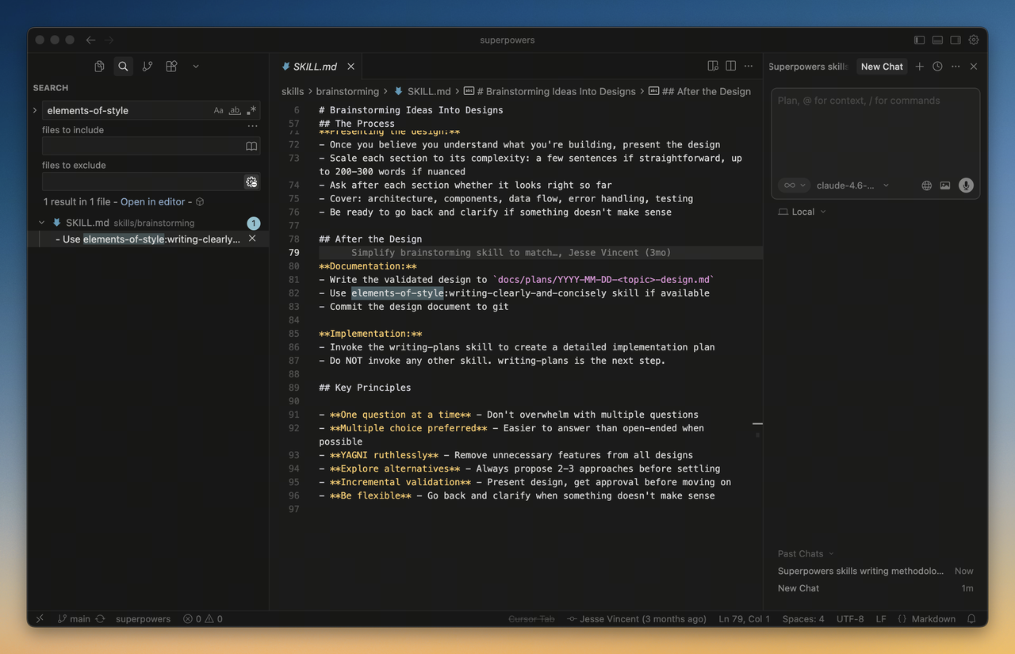Split the editor right

[x=730, y=67]
